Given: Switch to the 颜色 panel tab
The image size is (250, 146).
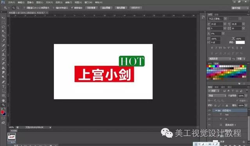Looking at the screenshot, I should click(210, 63).
